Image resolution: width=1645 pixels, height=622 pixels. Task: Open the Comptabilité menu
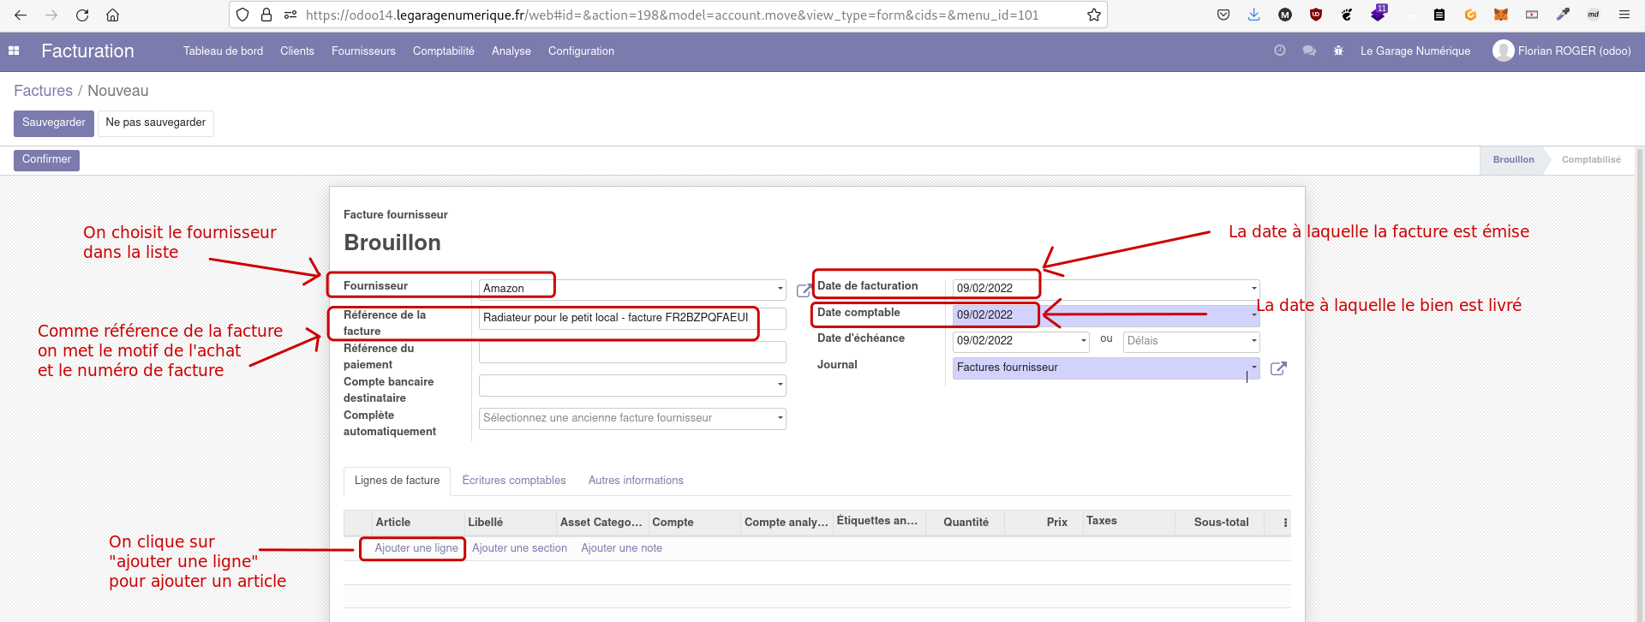tap(443, 51)
